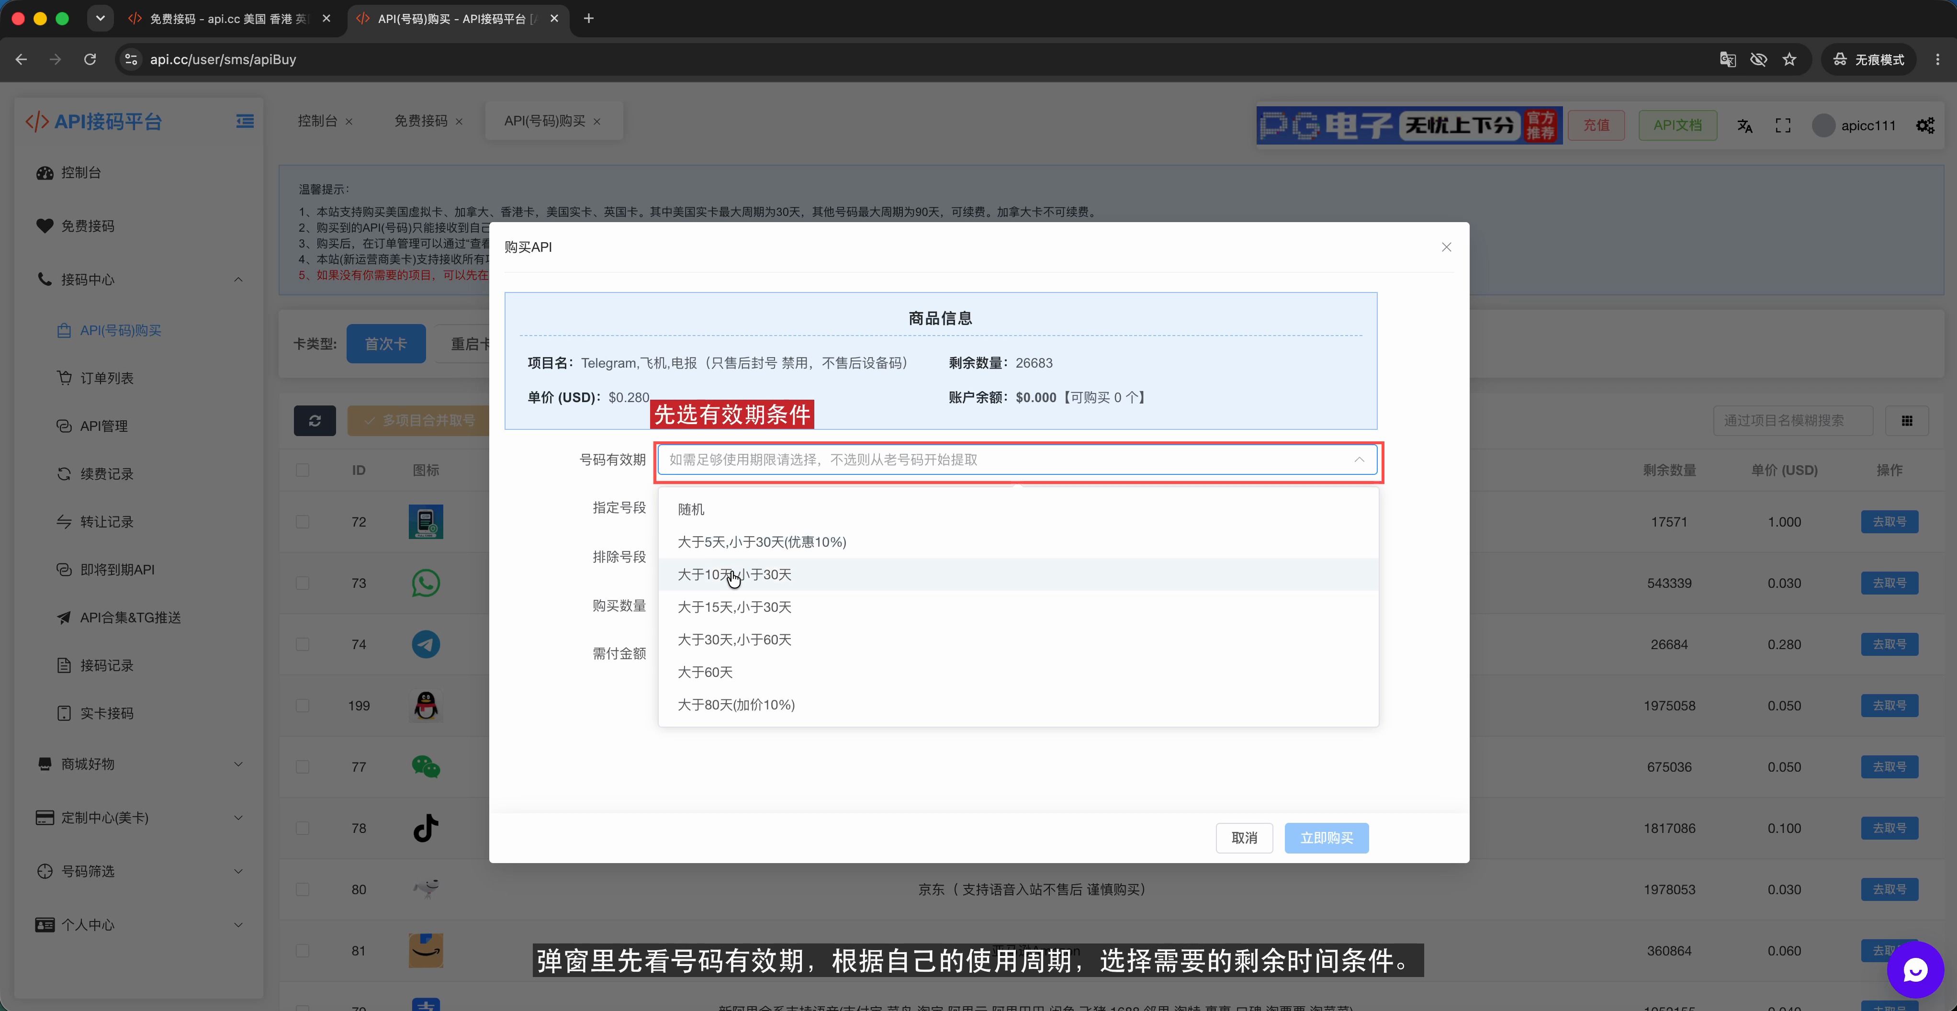Click the WhatsApp icon in row 73
The width and height of the screenshot is (1957, 1011).
tap(426, 583)
